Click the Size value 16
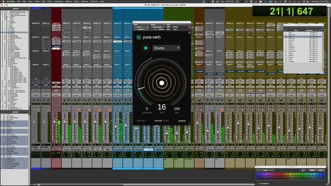 coord(162,107)
